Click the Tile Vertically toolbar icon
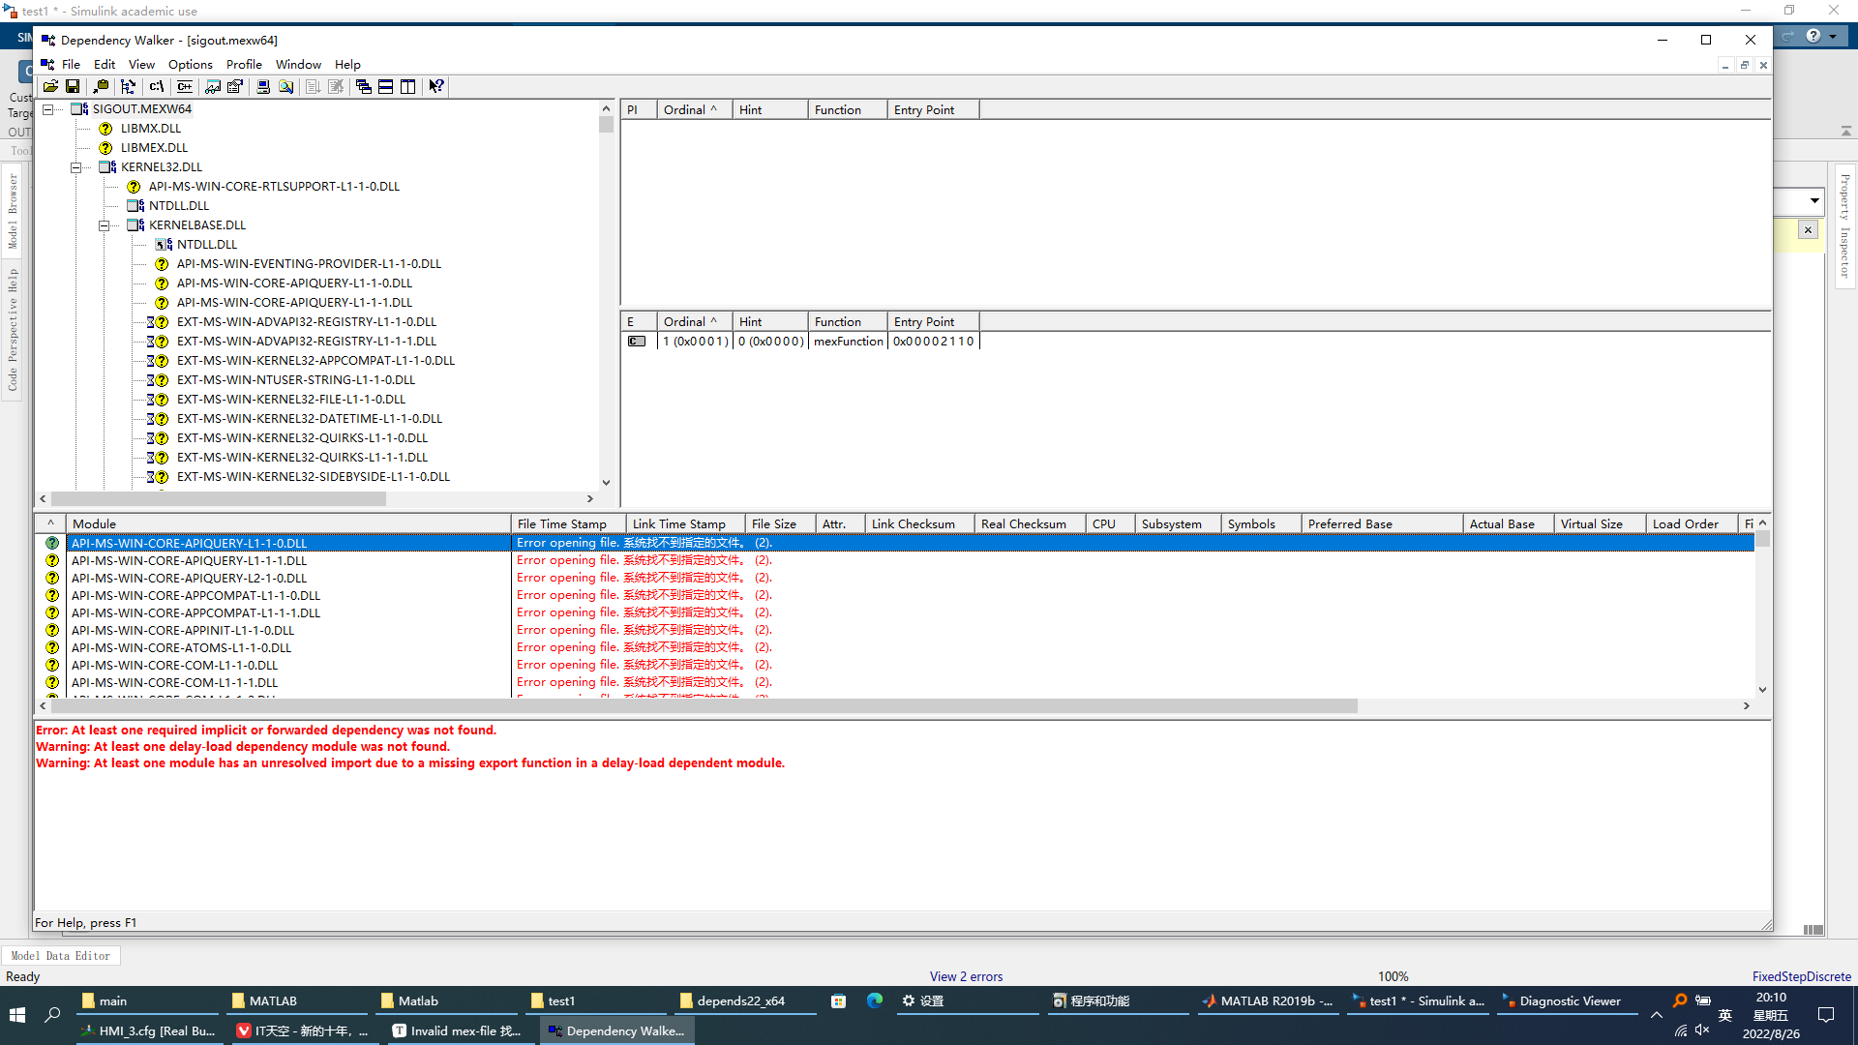The image size is (1858, 1045). [408, 87]
